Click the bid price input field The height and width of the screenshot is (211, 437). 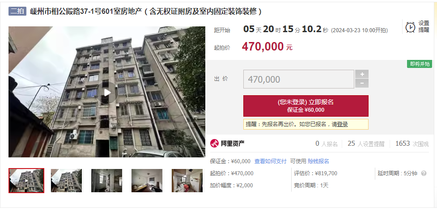(298, 79)
